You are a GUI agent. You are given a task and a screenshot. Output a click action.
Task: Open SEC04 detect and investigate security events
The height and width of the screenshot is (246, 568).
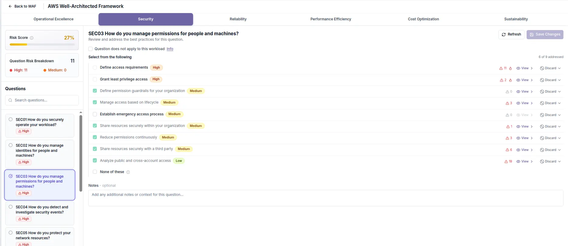[x=40, y=213]
